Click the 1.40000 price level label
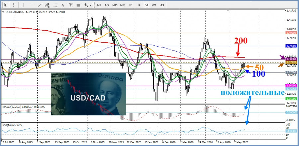Screen dimensions: 299x146 291,33
